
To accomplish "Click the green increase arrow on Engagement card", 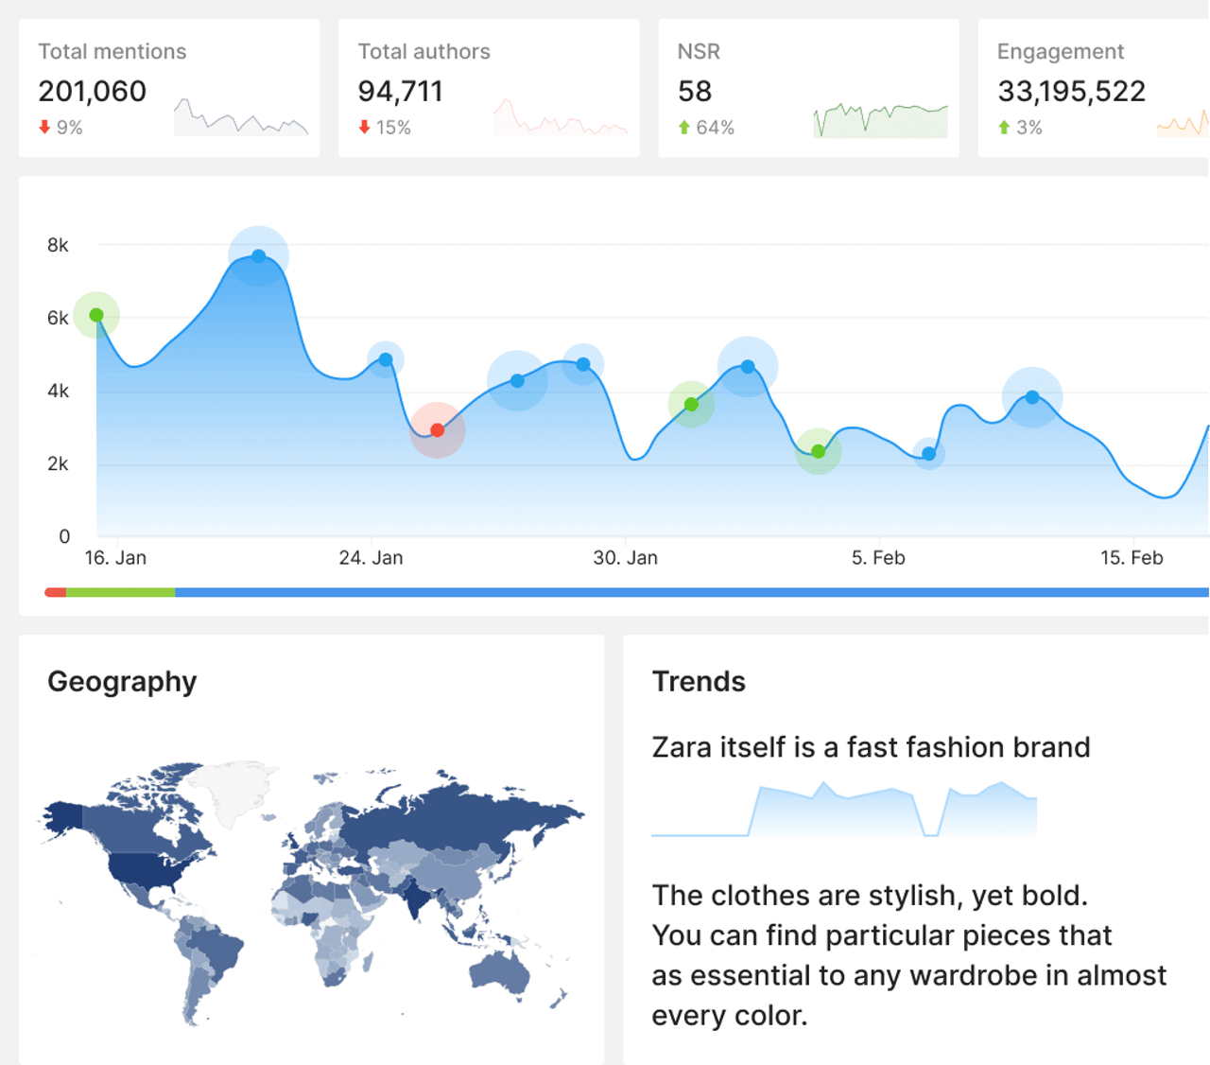I will tap(1005, 126).
